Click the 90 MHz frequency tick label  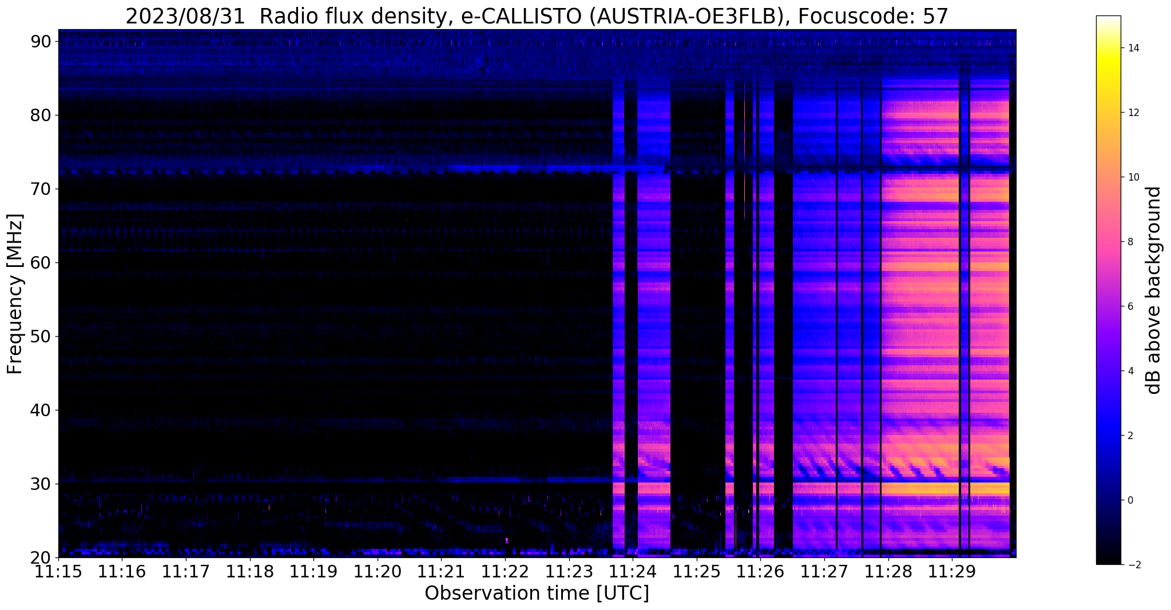42,41
